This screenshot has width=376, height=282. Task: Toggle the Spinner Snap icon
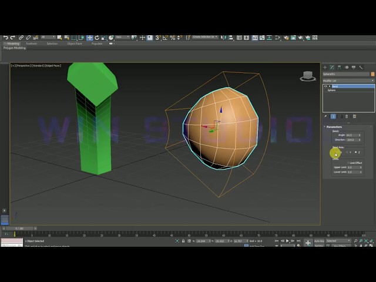tap(179, 38)
